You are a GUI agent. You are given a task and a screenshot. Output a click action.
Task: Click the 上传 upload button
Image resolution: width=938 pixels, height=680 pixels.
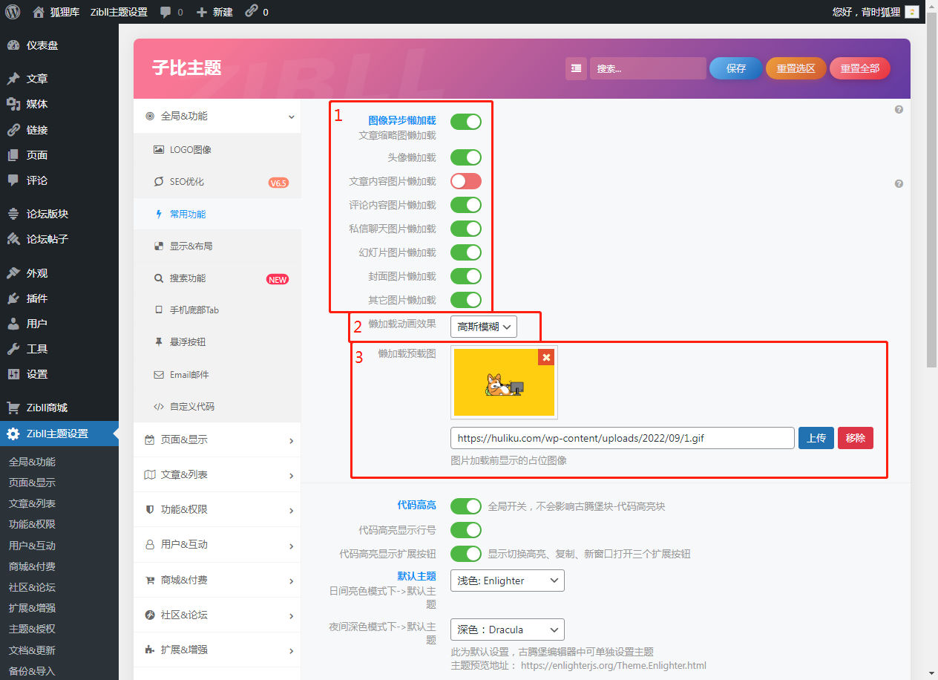coord(816,438)
